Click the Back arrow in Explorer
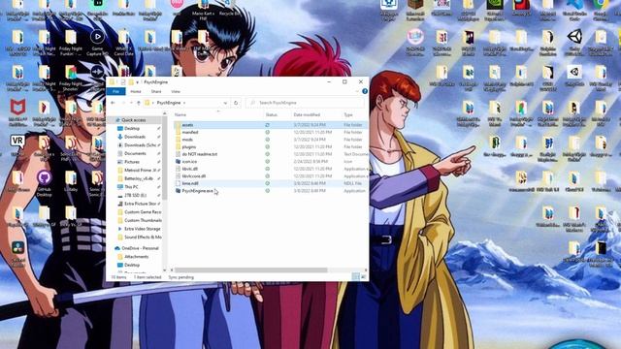The width and height of the screenshot is (621, 349). 113,103
